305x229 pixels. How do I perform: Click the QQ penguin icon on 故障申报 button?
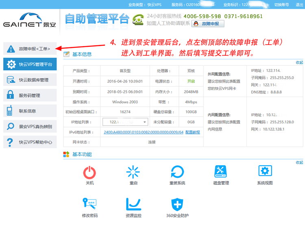tap(196, 24)
